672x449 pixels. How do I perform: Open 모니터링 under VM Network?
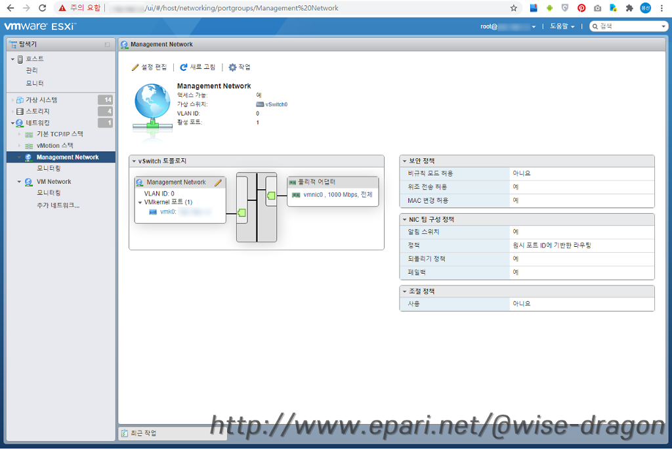(x=49, y=193)
